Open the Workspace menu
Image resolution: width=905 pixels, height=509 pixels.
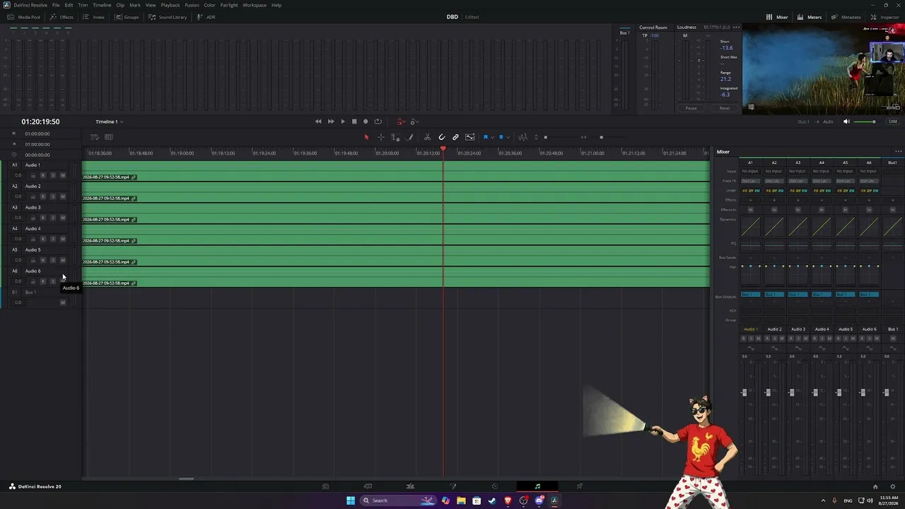tap(255, 5)
